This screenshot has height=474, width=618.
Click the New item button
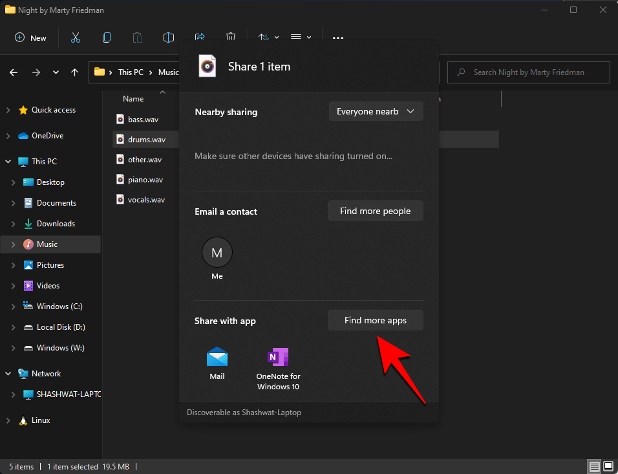[x=30, y=38]
